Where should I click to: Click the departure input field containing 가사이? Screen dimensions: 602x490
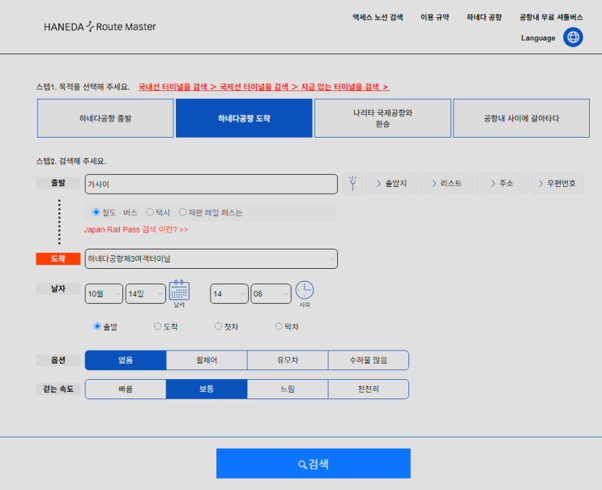(x=211, y=184)
